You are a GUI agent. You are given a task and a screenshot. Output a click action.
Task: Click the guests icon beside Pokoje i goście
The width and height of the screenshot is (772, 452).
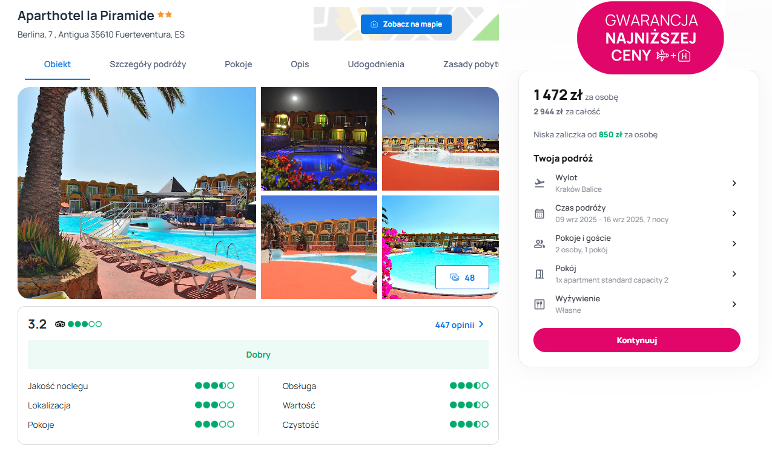539,244
